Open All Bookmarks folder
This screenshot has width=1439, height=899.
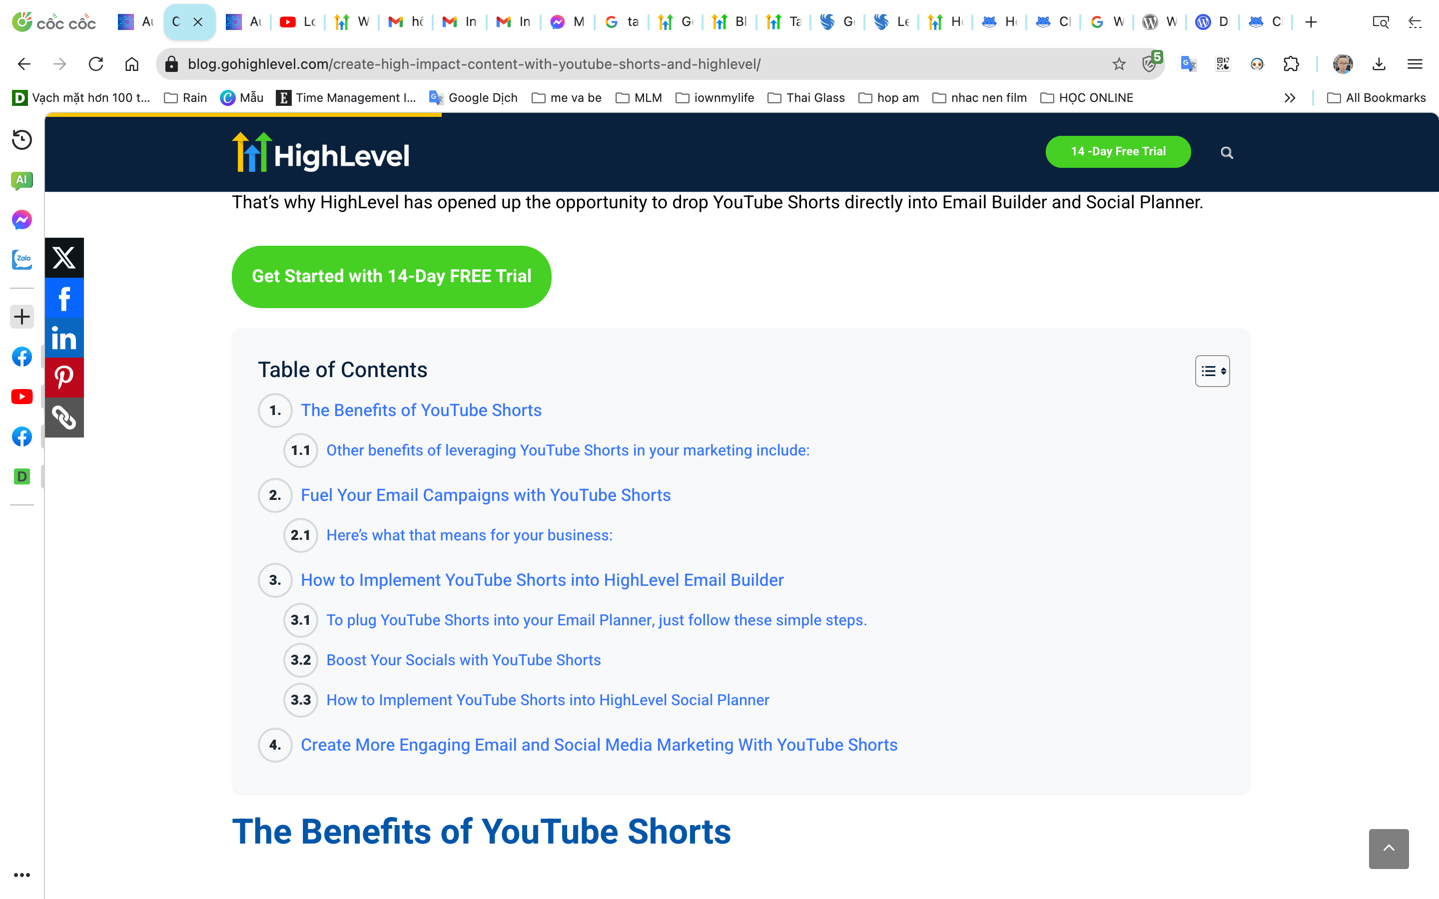(1376, 97)
